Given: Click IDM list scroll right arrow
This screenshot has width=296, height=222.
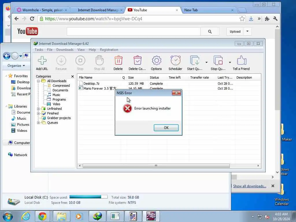Looking at the screenshot, I should pos(258,166).
